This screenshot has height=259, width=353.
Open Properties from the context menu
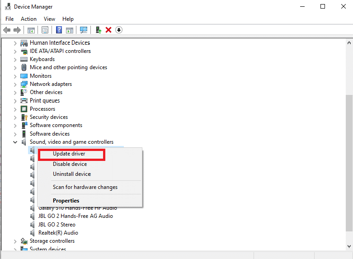[x=66, y=201]
